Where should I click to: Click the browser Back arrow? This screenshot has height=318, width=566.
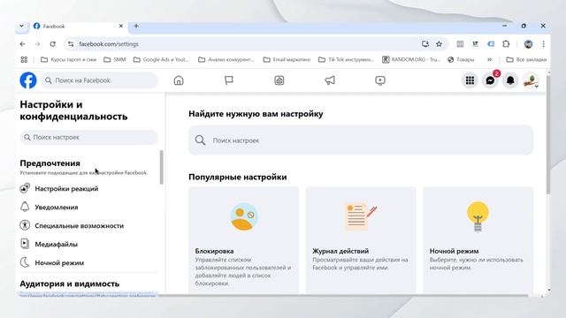click(23, 44)
